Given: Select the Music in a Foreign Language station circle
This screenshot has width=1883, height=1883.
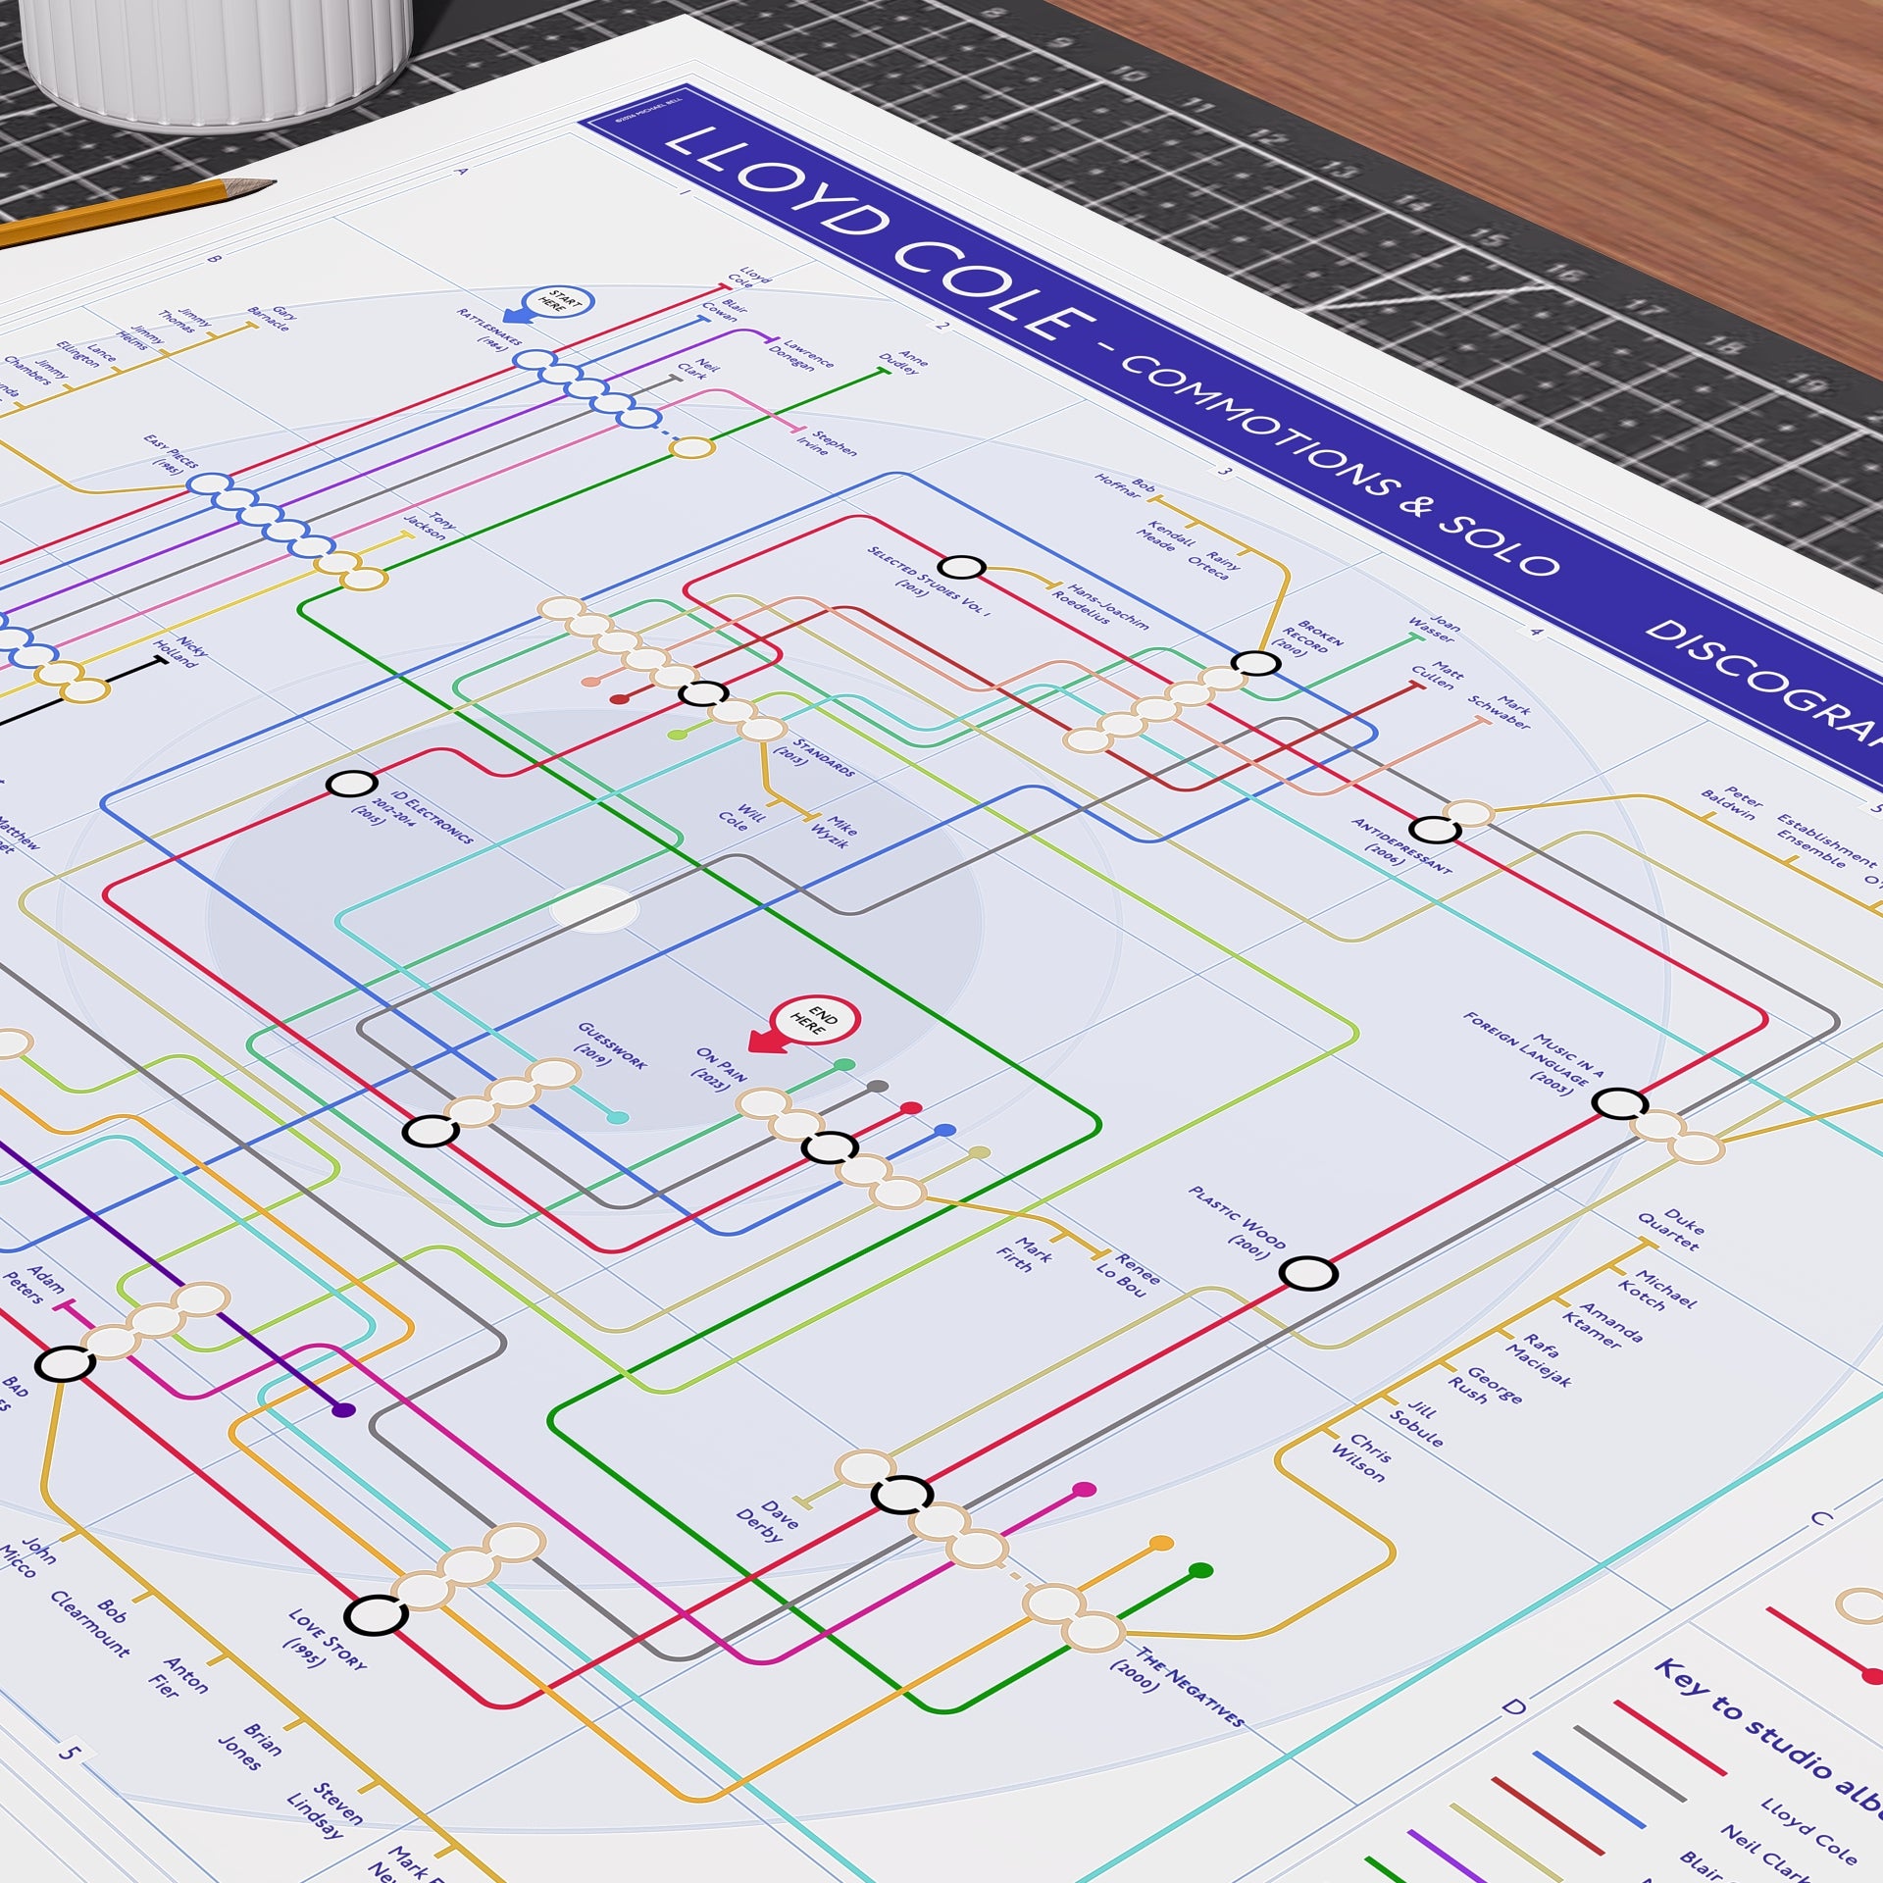Looking at the screenshot, I should (x=1619, y=1103).
